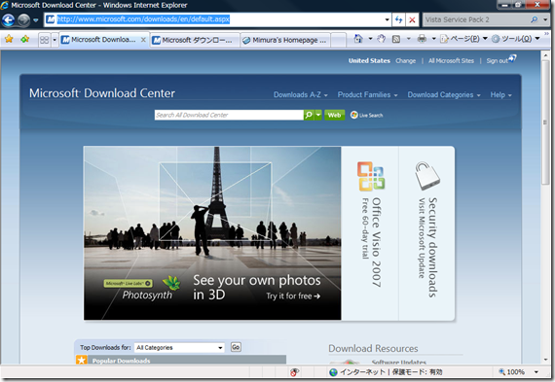
Task: Click the green Web button
Action: click(334, 115)
